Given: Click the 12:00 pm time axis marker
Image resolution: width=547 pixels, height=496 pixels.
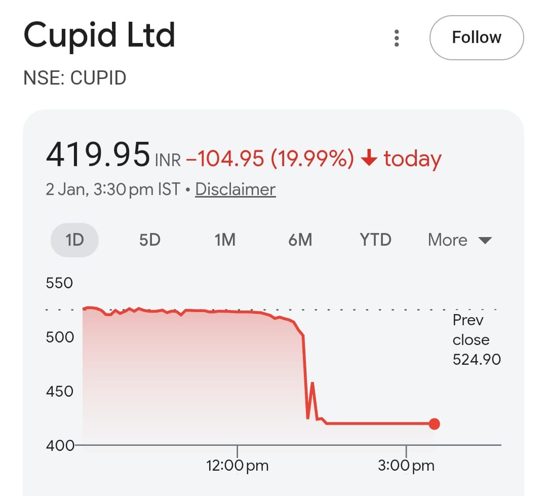Looking at the screenshot, I should [238, 466].
